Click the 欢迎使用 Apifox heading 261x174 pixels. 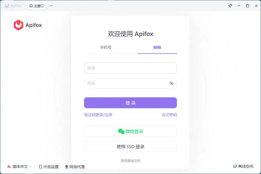pos(130,34)
